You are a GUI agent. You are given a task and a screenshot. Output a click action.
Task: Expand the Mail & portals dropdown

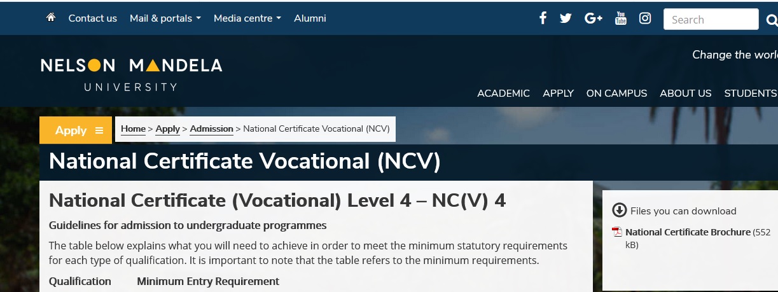pyautogui.click(x=165, y=18)
